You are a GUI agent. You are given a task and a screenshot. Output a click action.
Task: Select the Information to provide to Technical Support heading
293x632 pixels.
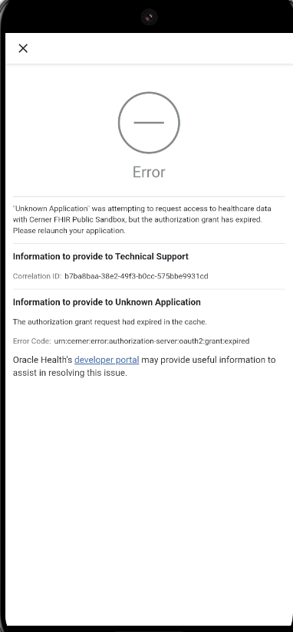coord(100,256)
